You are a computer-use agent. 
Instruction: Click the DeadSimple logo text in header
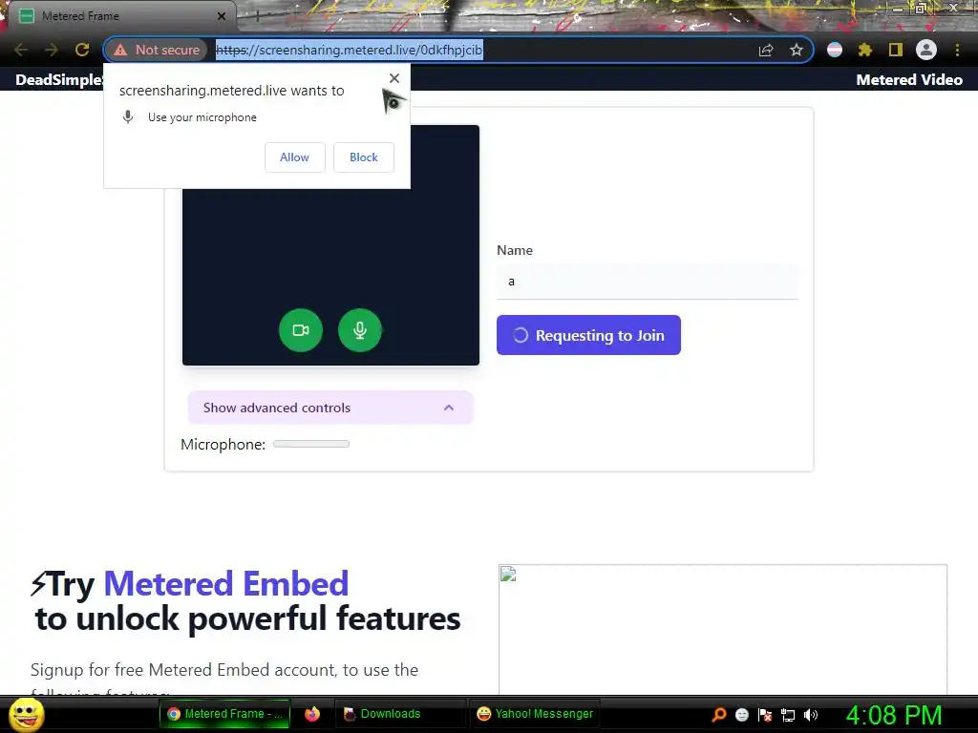(59, 80)
